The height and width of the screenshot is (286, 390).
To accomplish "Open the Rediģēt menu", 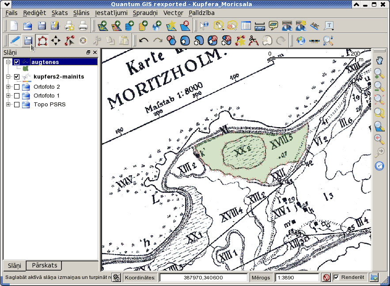I will click(34, 13).
